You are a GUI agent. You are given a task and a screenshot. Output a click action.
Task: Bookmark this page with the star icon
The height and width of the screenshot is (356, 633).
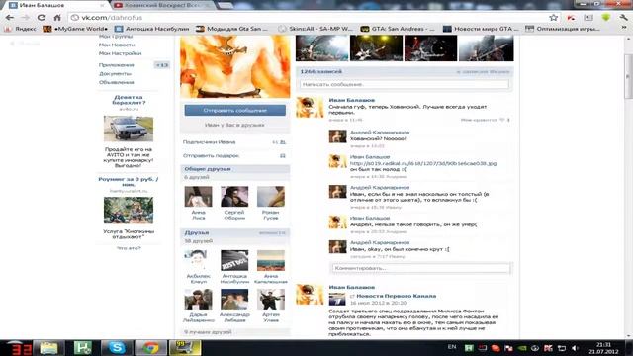click(x=554, y=18)
